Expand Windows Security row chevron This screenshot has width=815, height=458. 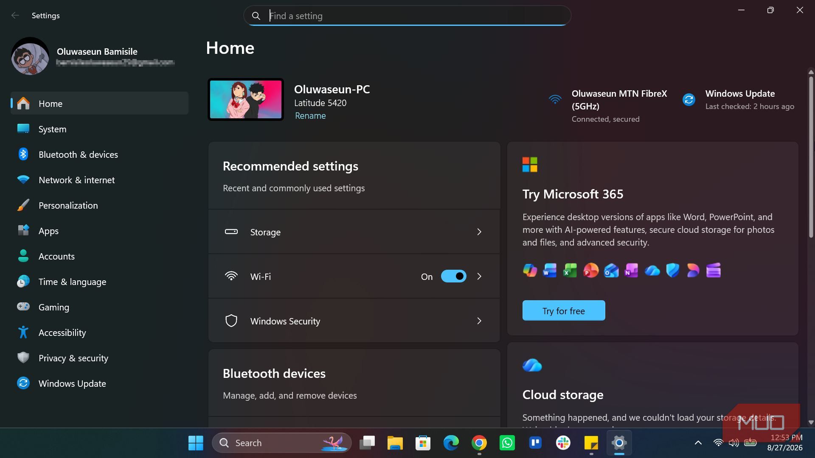tap(479, 321)
